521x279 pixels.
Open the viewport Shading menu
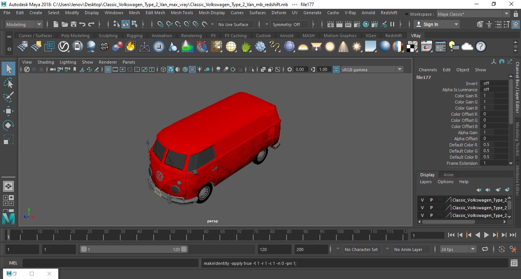[x=46, y=62]
